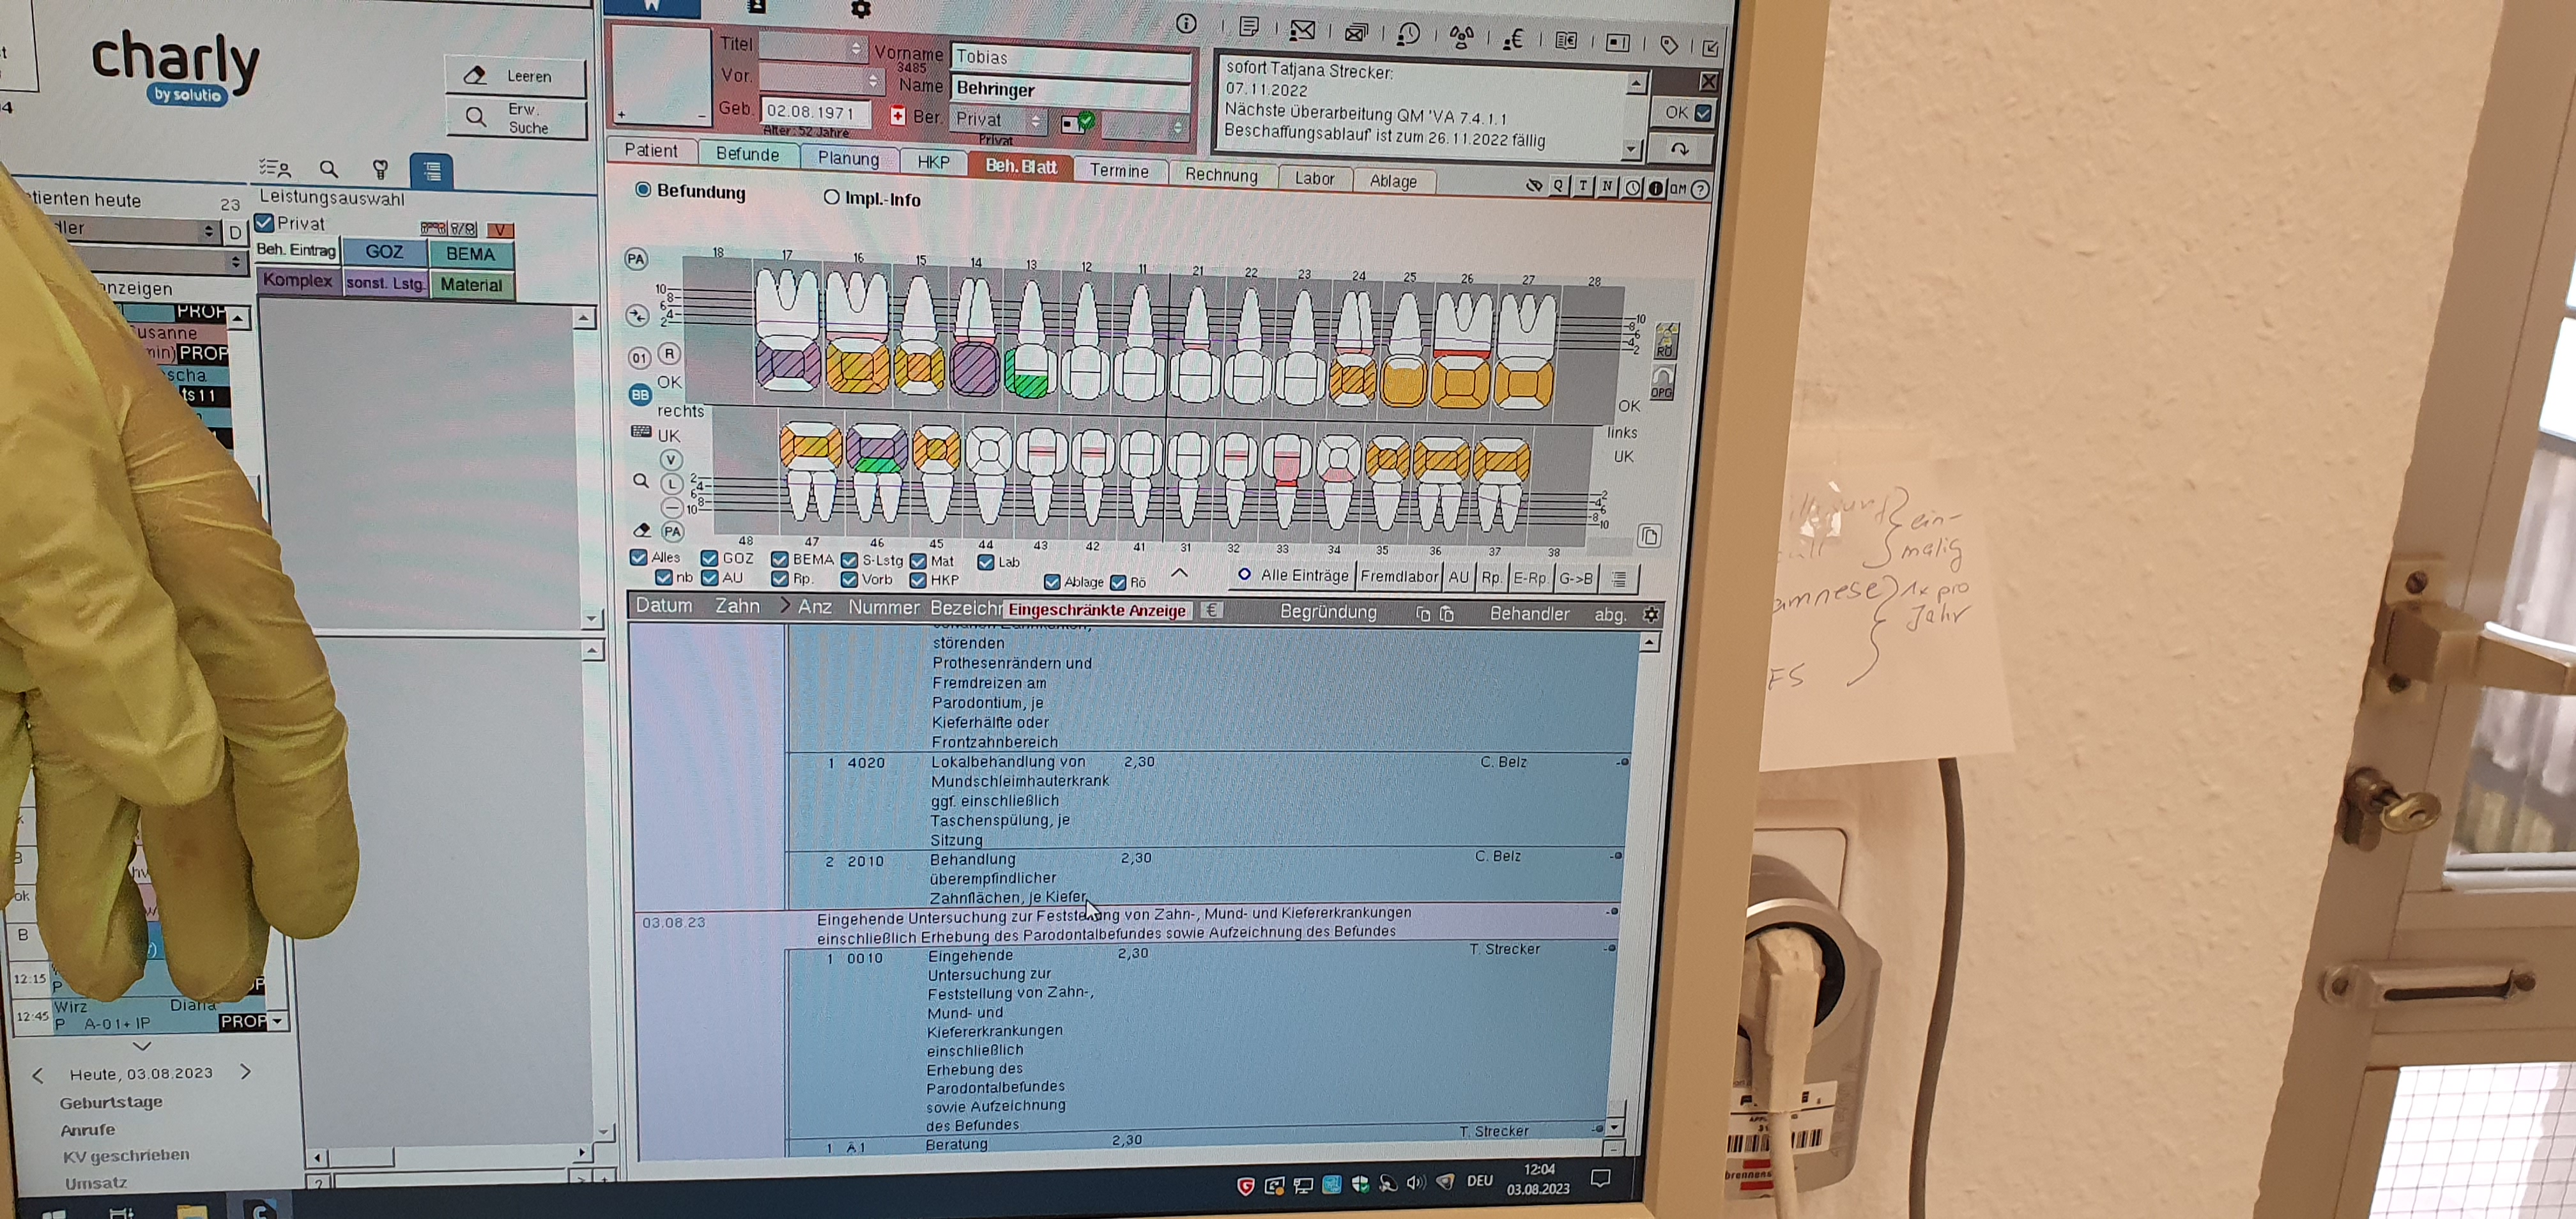2576x1219 pixels.
Task: Click the Leeren button
Action: coord(514,76)
